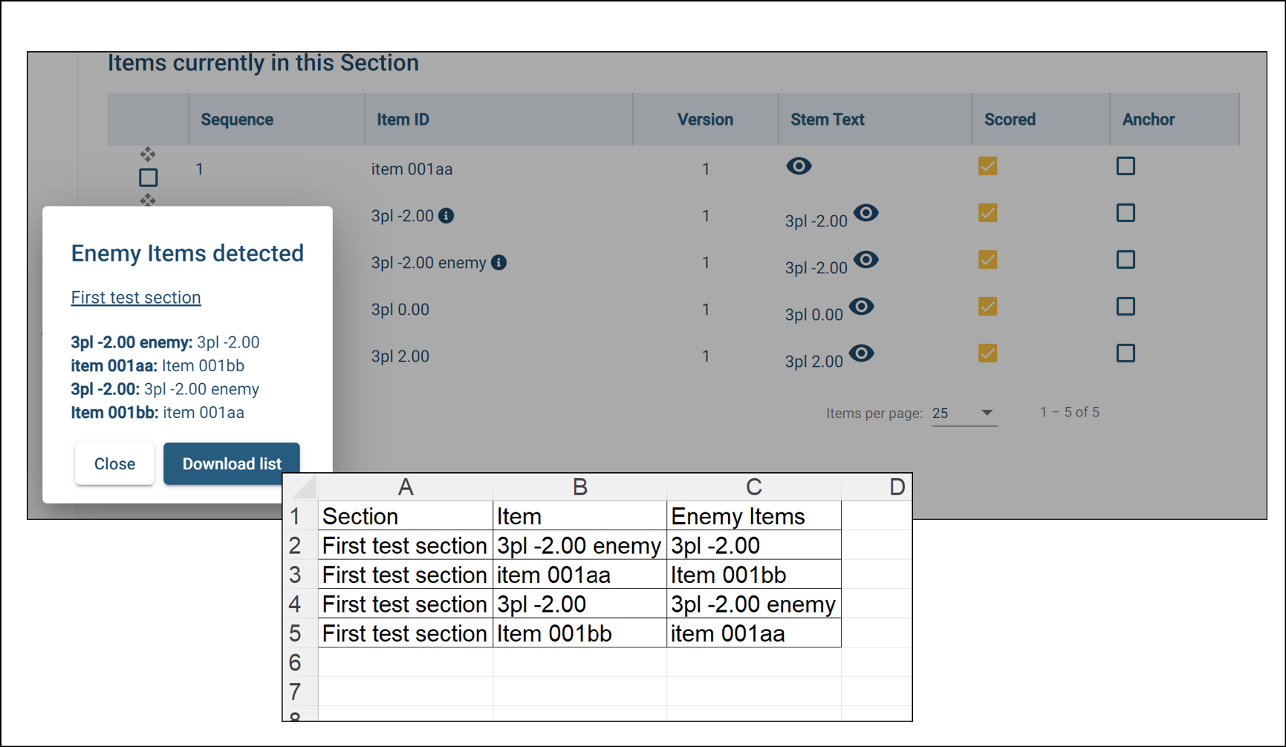Click spreadsheet cell B5 'Item 001bb'
This screenshot has height=747, width=1286.
580,633
